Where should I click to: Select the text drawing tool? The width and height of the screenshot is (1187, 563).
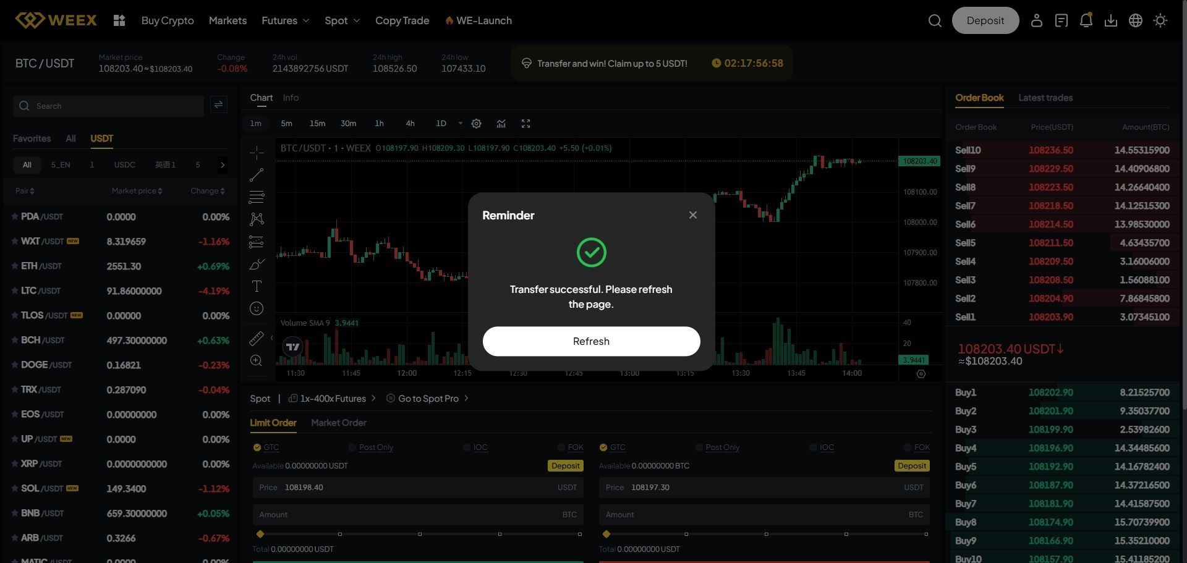pos(257,286)
